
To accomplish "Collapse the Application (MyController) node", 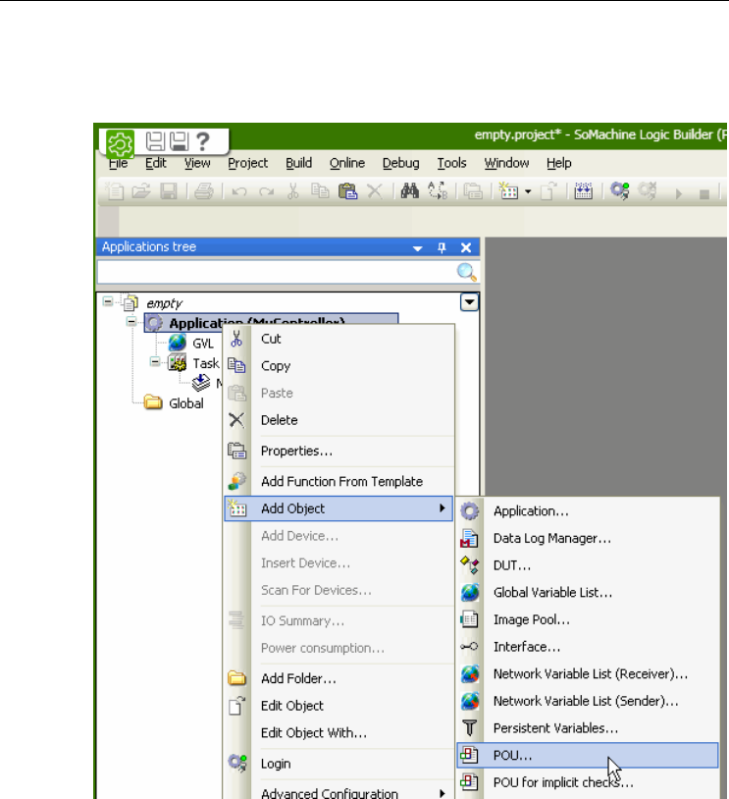I will [131, 322].
